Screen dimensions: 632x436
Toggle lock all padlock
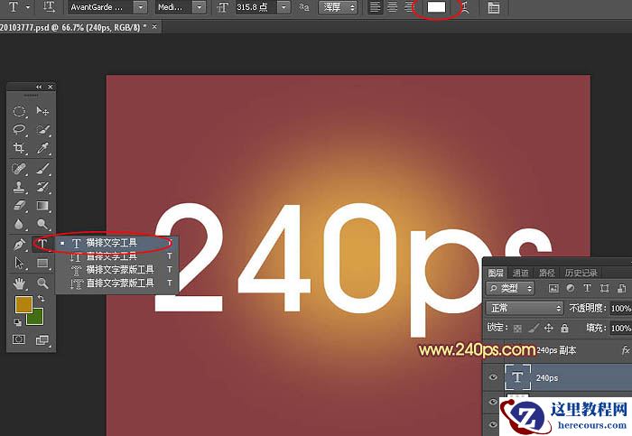point(564,328)
